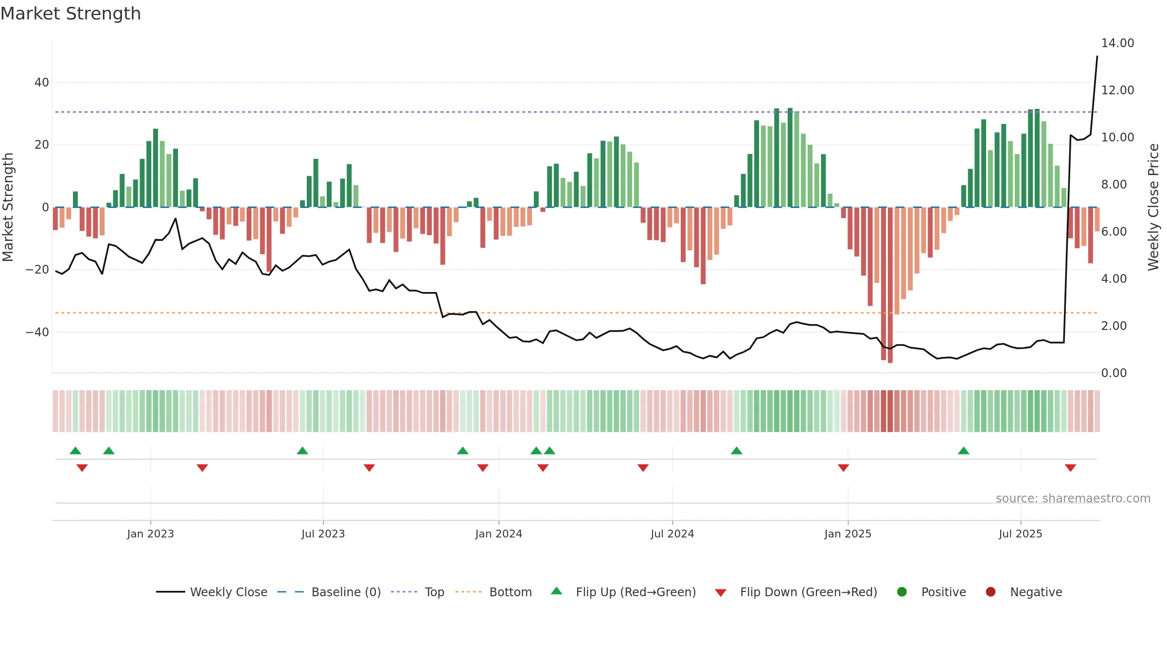Select the flip-up marker before Jul 2023
This screenshot has height=656, width=1167.
click(x=302, y=450)
